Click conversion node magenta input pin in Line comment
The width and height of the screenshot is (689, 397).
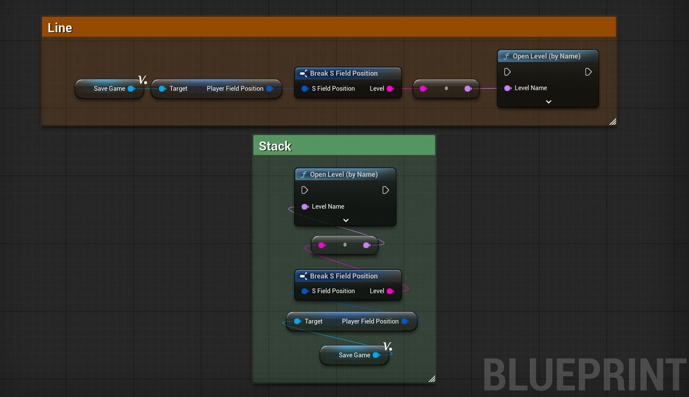click(x=424, y=89)
